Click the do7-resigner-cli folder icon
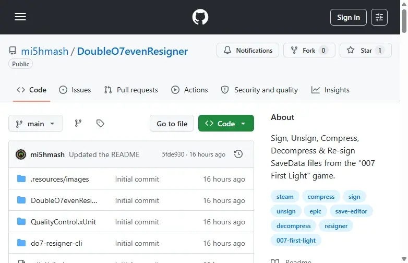 21,243
